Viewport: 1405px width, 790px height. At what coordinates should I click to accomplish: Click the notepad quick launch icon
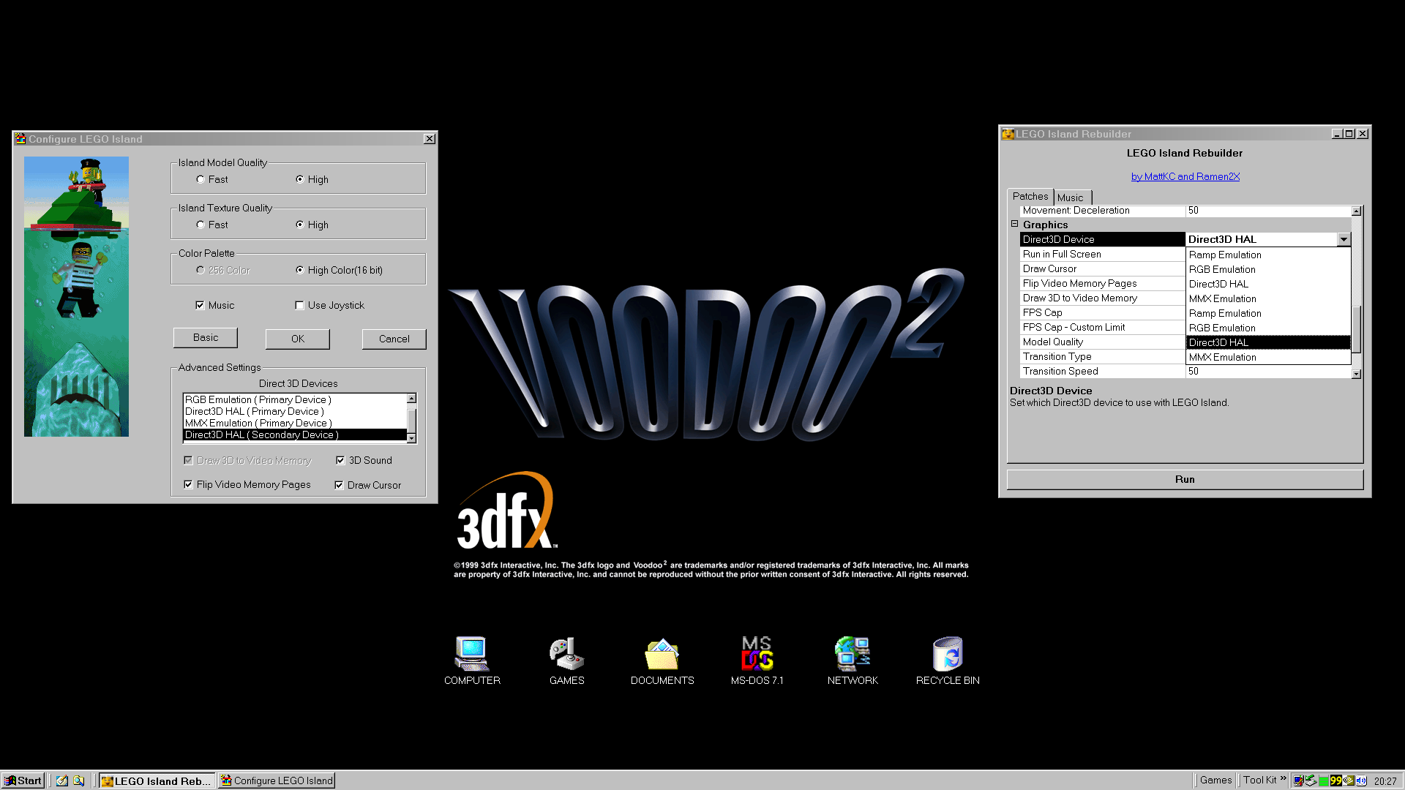tap(62, 780)
